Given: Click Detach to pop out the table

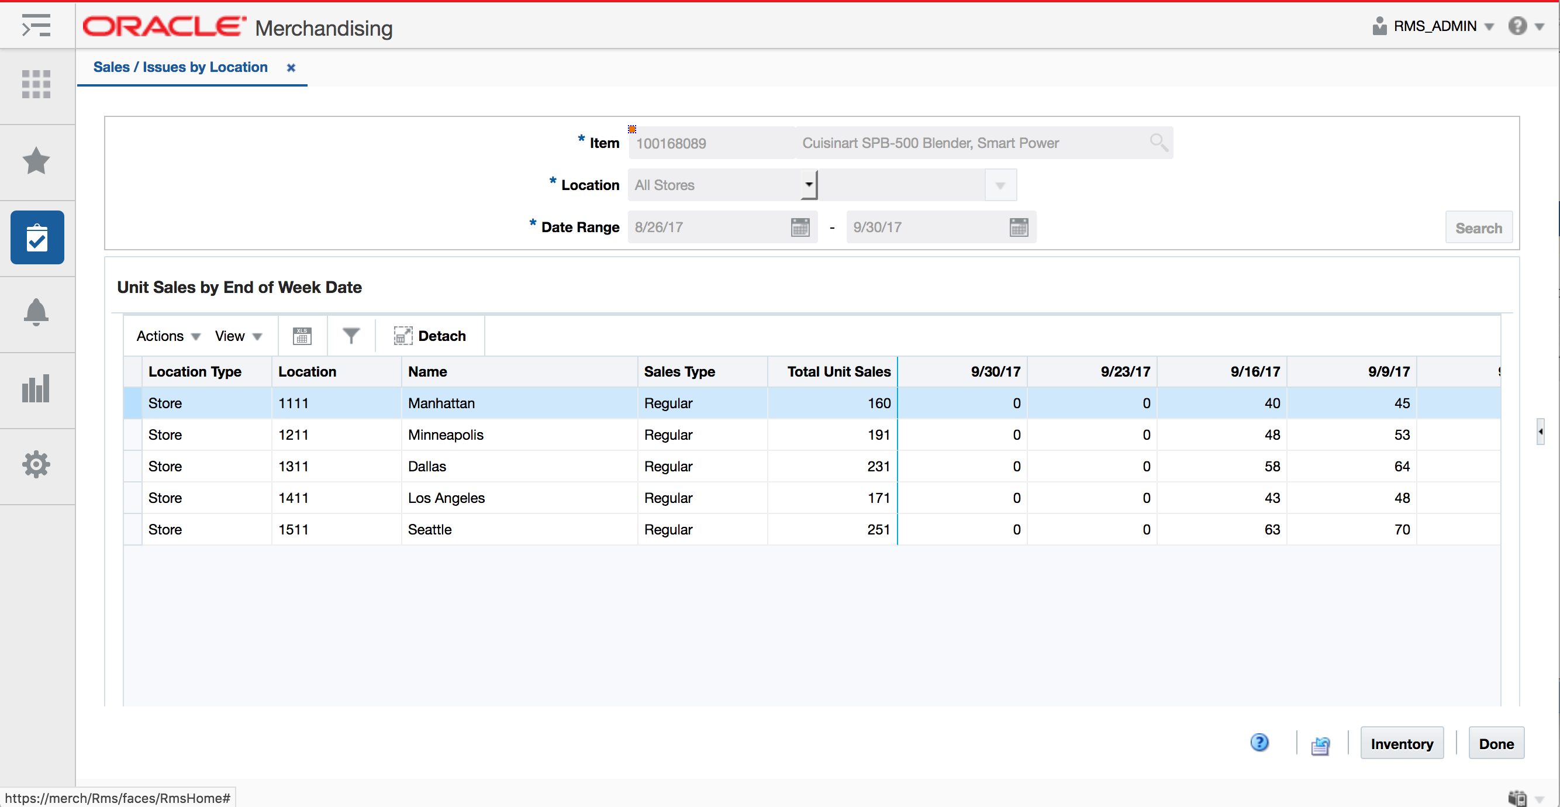Looking at the screenshot, I should [x=430, y=335].
